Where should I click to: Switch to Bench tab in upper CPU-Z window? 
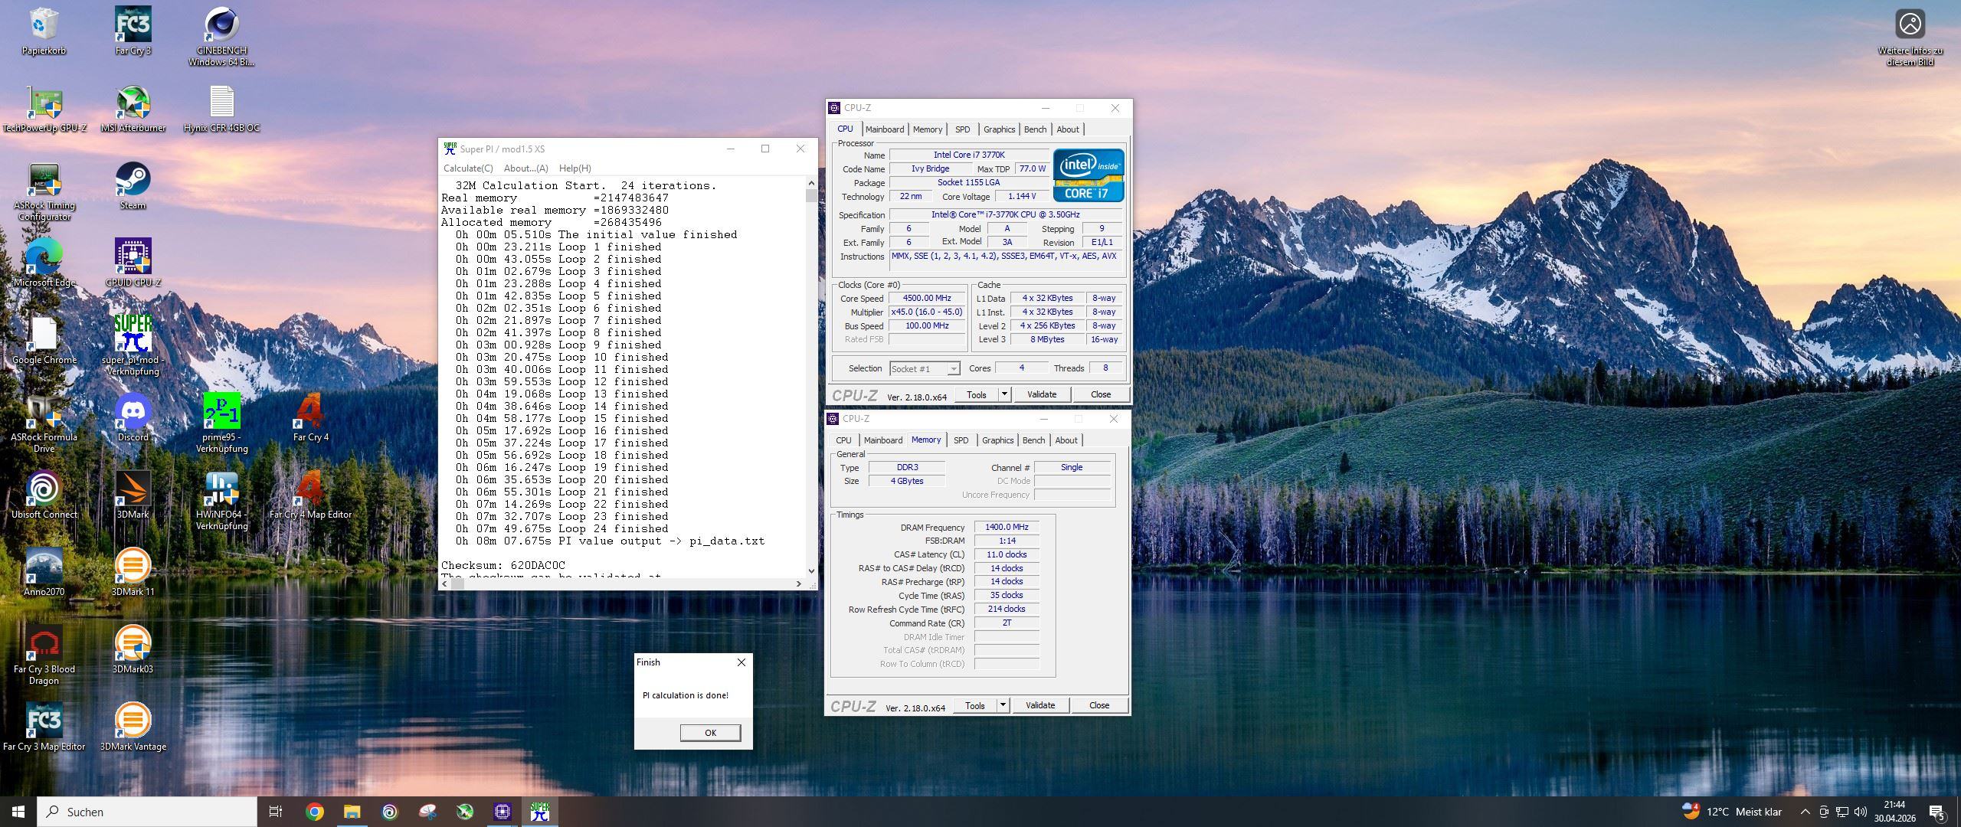[x=1035, y=129]
